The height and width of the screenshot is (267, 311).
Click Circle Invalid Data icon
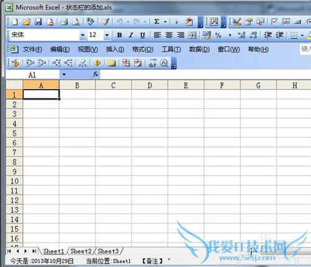(126, 63)
